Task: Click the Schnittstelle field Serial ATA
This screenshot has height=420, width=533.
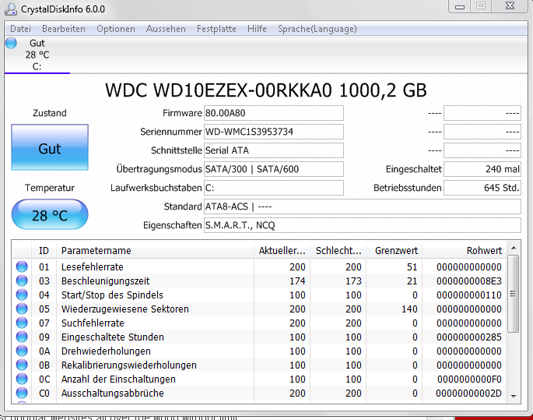Action: pyautogui.click(x=274, y=150)
